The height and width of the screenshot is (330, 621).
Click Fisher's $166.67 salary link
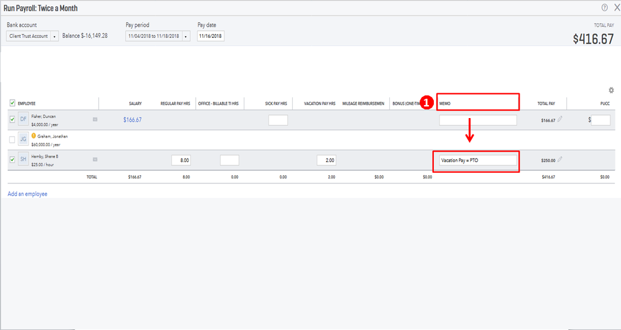132,120
